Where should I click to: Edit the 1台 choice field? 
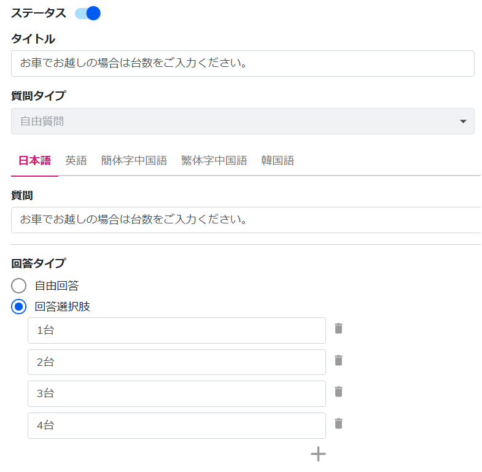177,331
